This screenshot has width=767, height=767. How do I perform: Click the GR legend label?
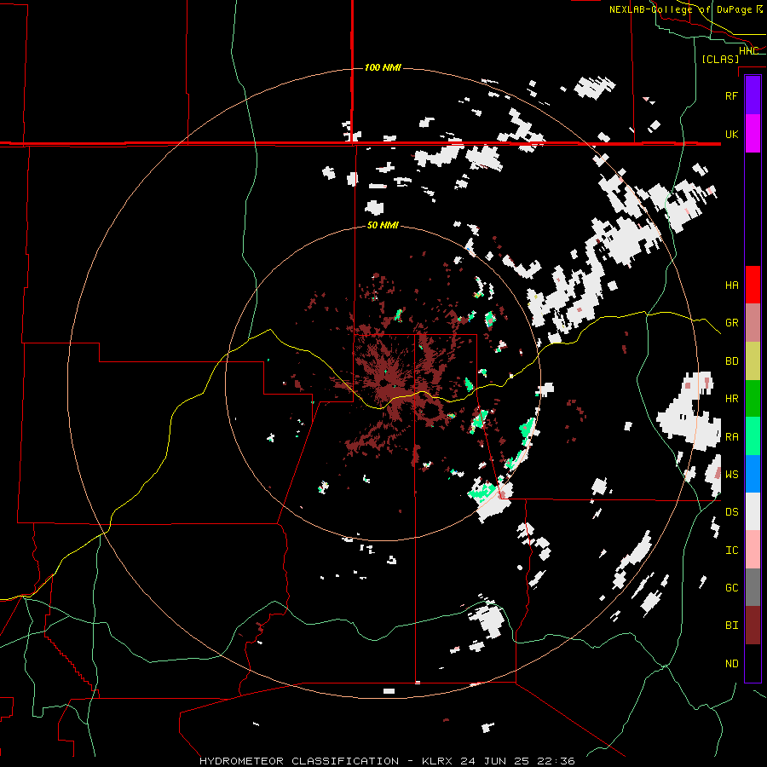click(x=731, y=323)
